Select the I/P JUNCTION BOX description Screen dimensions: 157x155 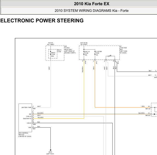coord(123,50)
